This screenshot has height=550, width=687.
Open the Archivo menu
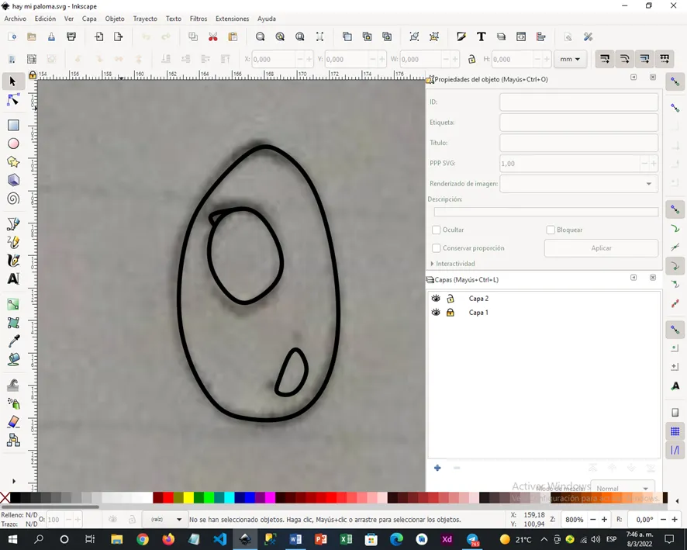(x=16, y=19)
